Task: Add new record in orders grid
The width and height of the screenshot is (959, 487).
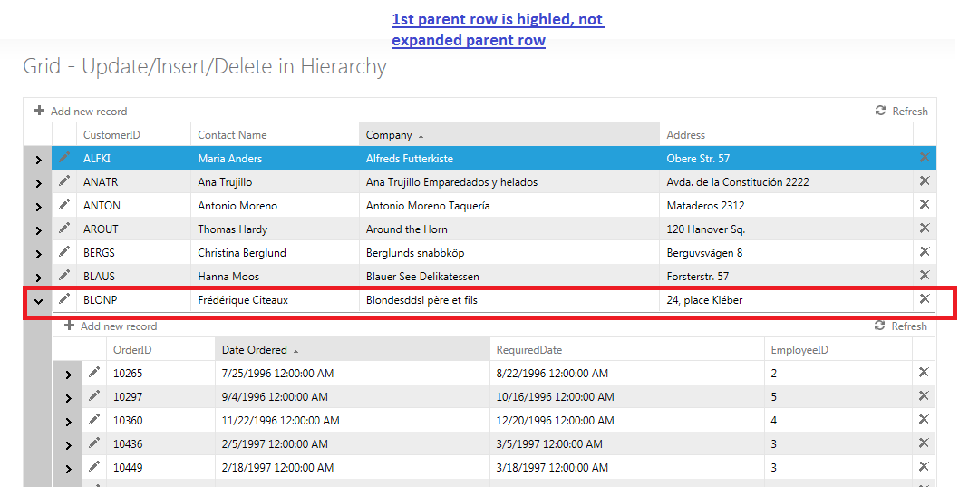Action: pos(111,326)
